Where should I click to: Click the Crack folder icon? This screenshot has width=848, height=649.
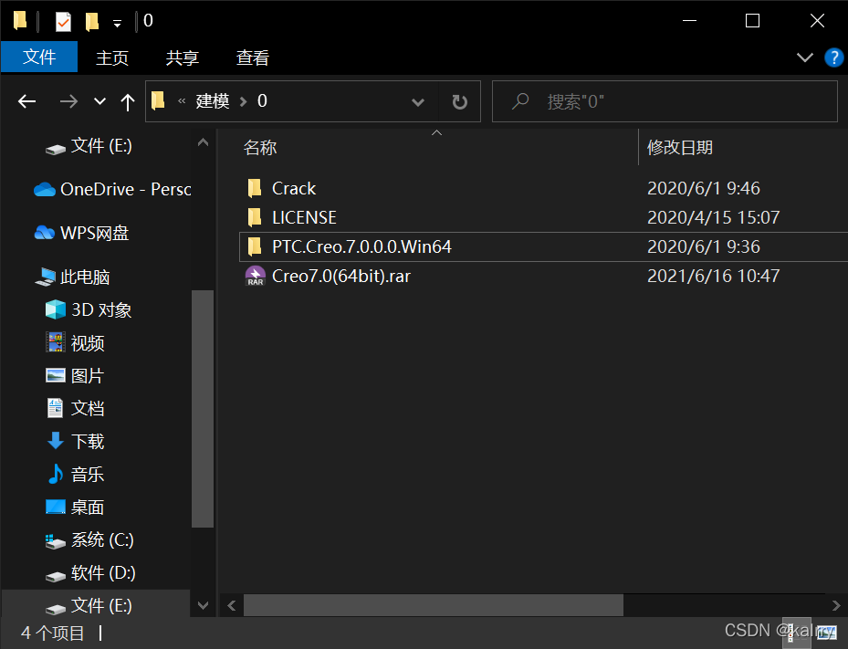[x=254, y=188]
